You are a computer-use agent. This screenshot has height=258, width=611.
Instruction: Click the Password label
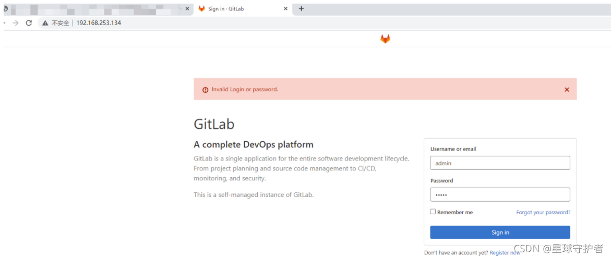(442, 180)
